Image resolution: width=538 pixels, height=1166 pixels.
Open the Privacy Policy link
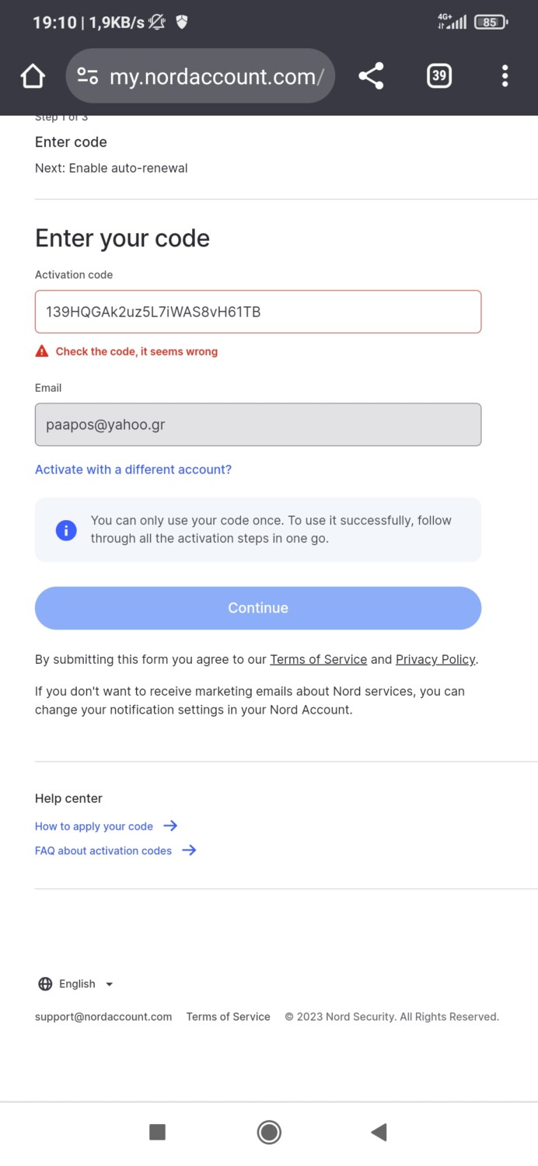435,659
